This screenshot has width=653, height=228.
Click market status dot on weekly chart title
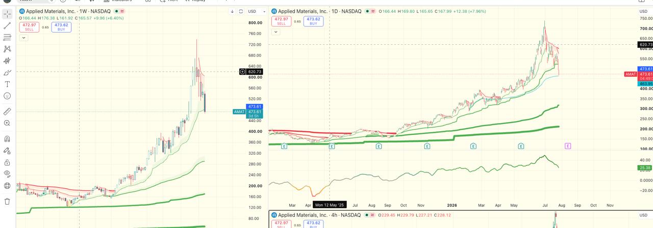[x=116, y=11]
